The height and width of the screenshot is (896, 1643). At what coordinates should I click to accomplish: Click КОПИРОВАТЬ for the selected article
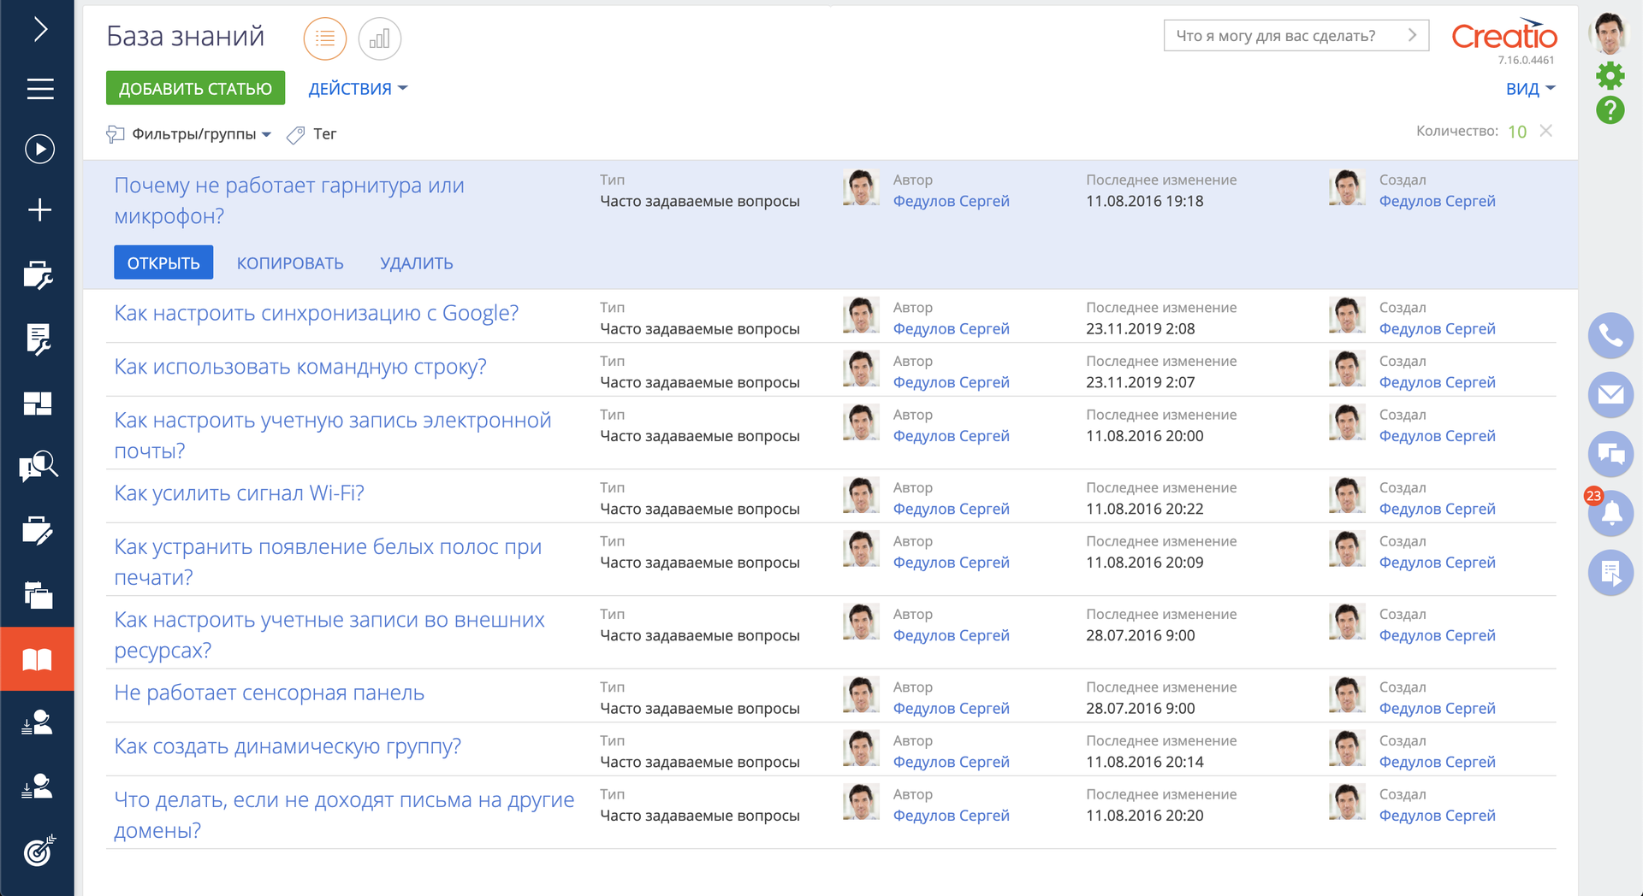pos(290,263)
